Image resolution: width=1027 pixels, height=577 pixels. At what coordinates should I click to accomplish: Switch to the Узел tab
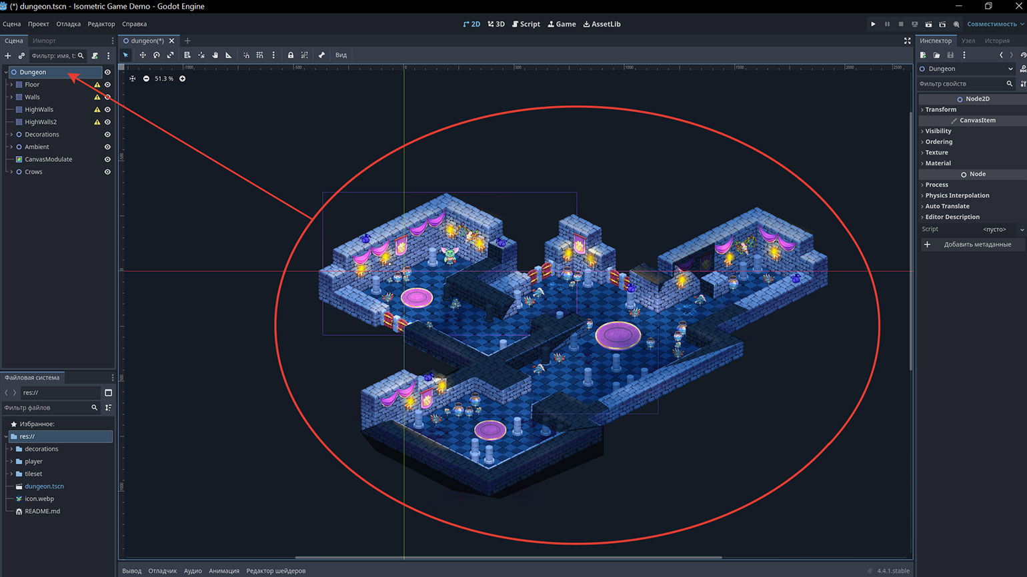coord(968,41)
